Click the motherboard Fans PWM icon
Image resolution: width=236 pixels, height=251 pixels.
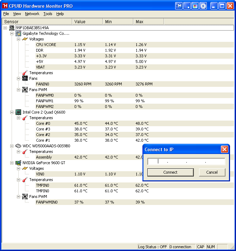point(25,90)
